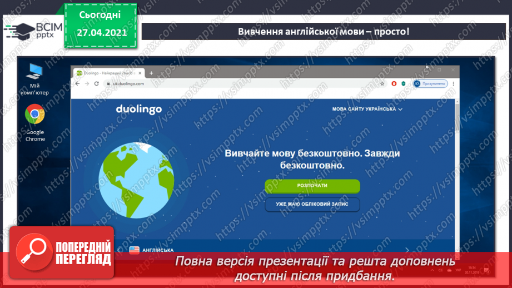
Task: Reload the Duolingo page
Action: point(96,83)
